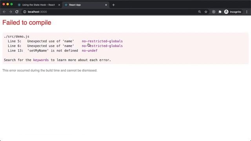This screenshot has height=141, width=251.
Task: Minimize window with yellow button
Action: point(7,4)
